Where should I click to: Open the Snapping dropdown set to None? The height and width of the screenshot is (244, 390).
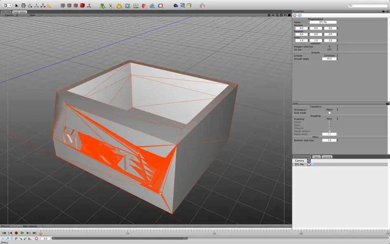(329, 119)
